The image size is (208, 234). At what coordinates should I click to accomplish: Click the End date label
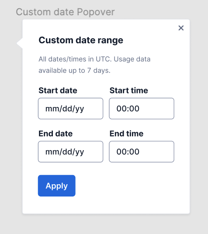(x=55, y=134)
